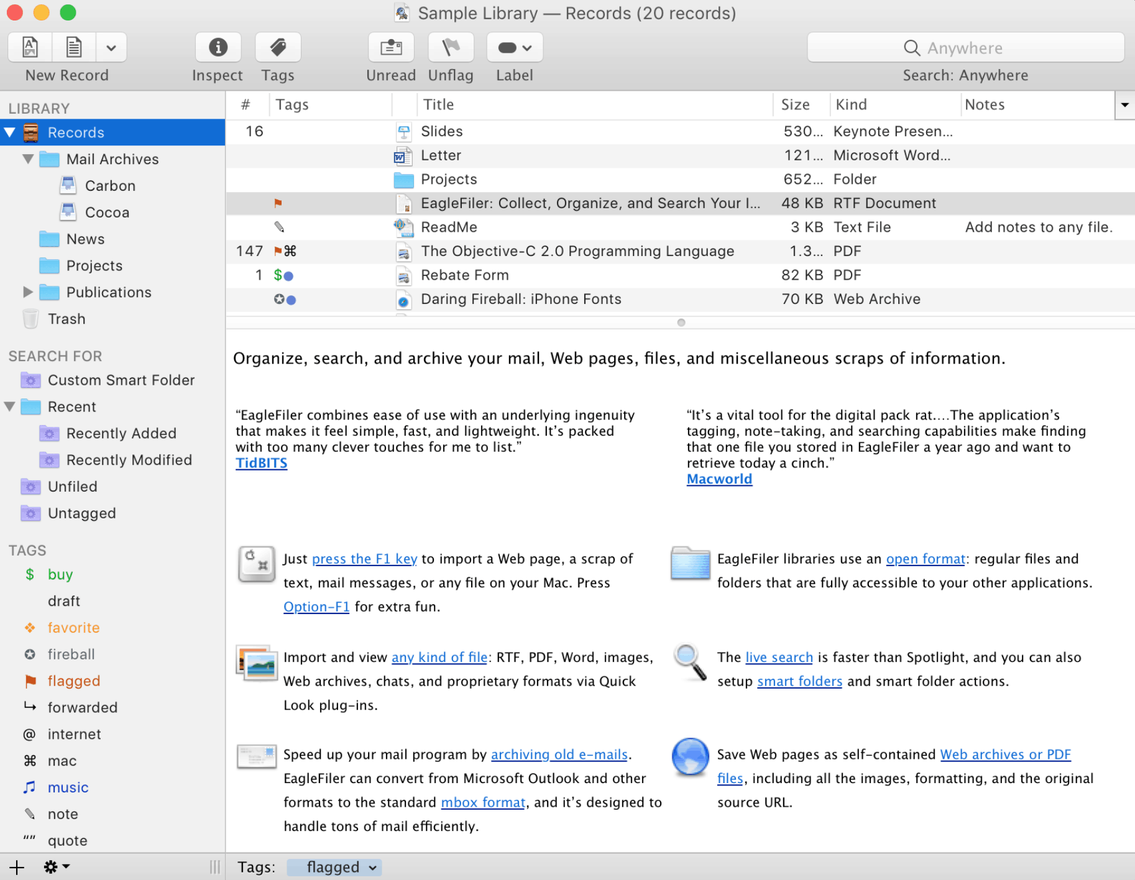Select the music tag note icon

pyautogui.click(x=29, y=787)
